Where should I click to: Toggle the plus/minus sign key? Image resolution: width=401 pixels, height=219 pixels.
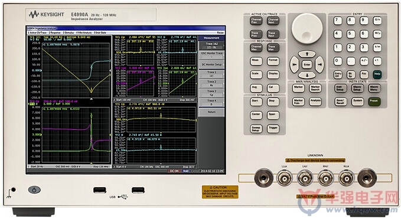364,61
